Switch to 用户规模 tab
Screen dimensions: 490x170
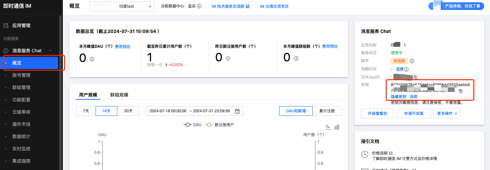coord(88,95)
